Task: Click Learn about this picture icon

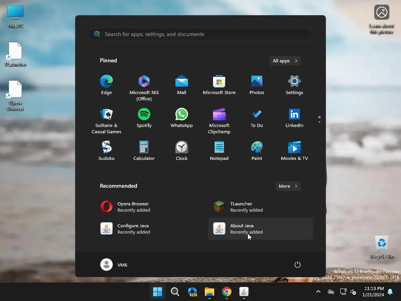Action: 381,19
